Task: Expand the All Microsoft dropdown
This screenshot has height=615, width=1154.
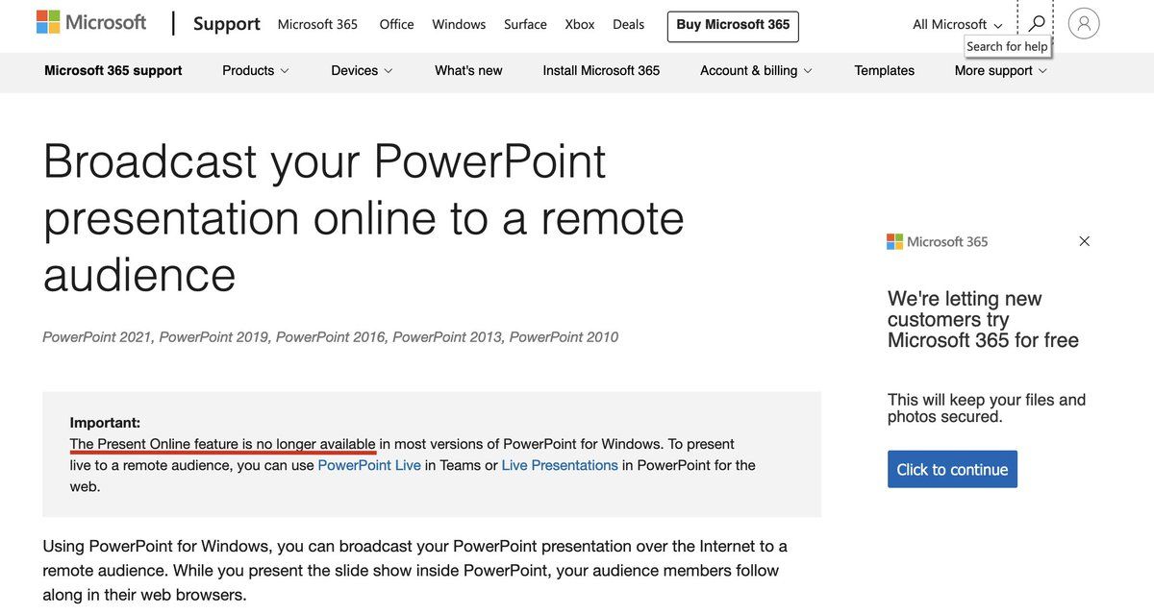Action: tap(958, 24)
